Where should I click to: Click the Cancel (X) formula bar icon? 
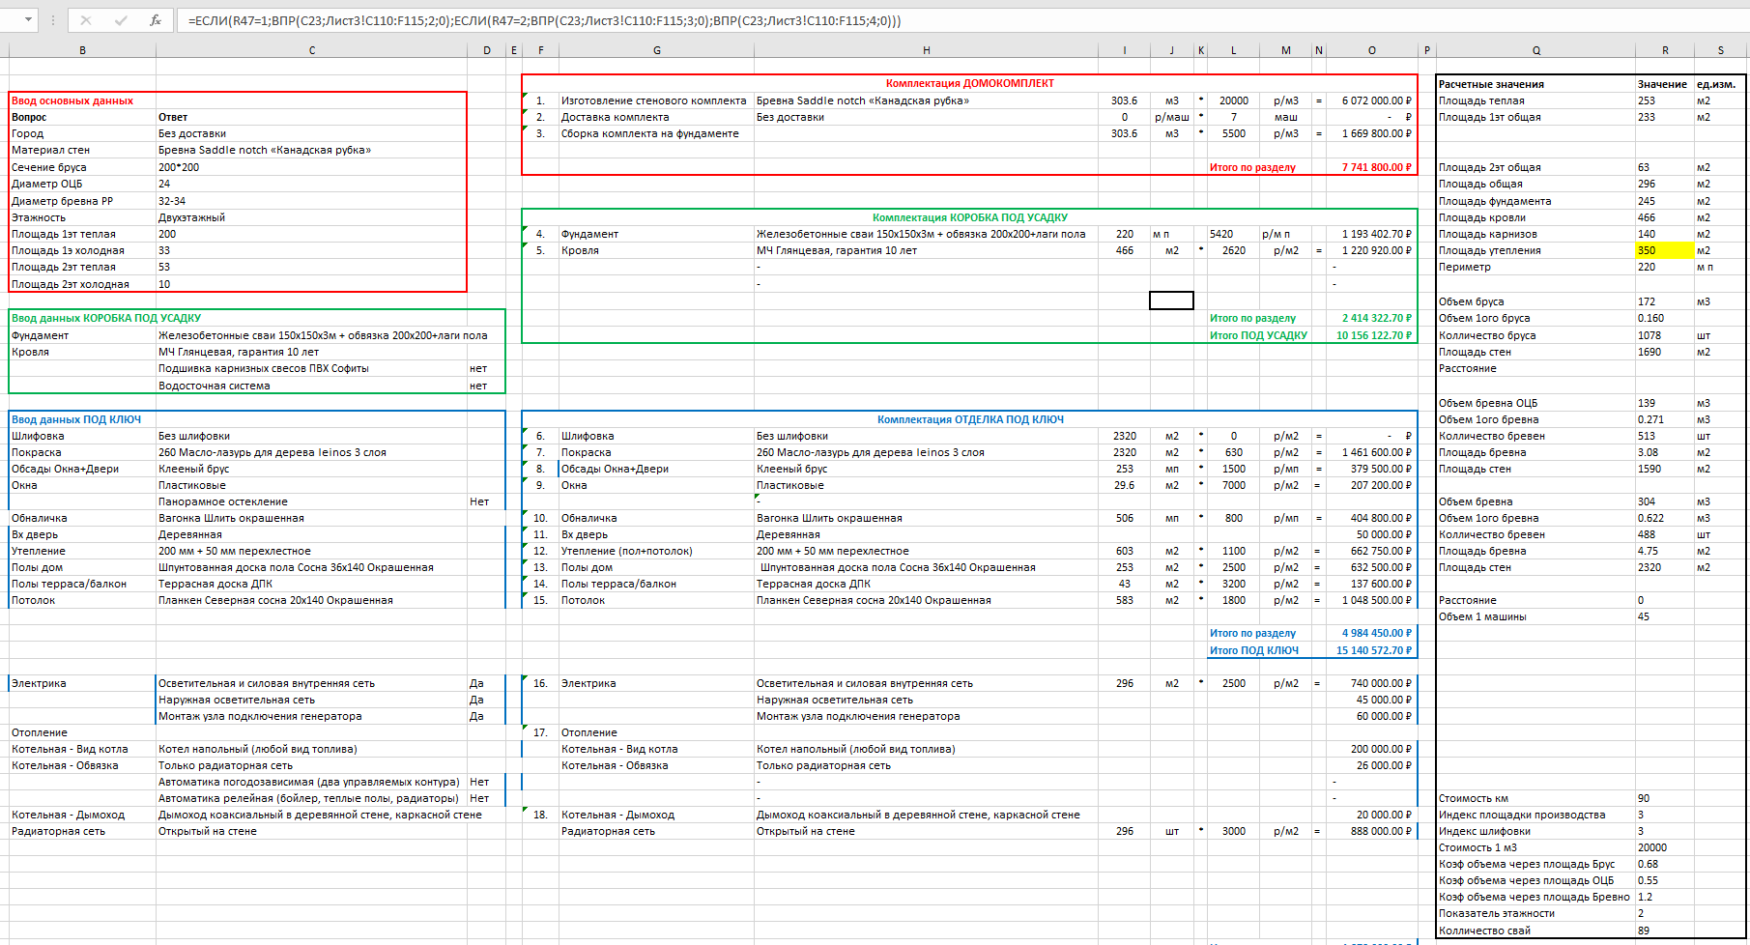tap(86, 19)
